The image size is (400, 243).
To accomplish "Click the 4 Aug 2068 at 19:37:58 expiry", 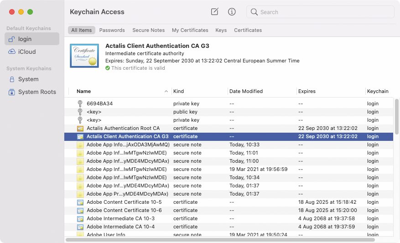I will (326, 218).
